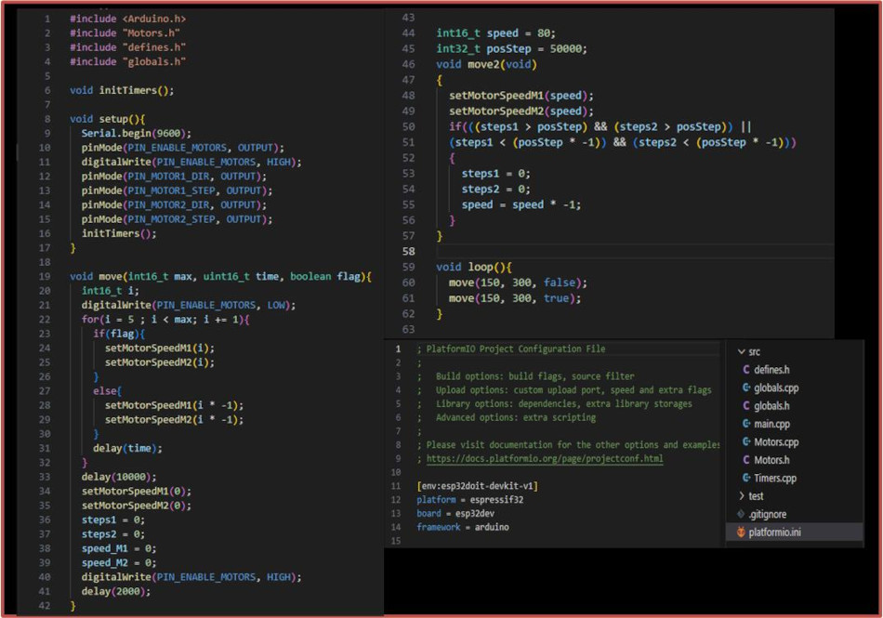The image size is (883, 618).
Task: Click the 'move(150, 300, false);' line
Action: 518,283
